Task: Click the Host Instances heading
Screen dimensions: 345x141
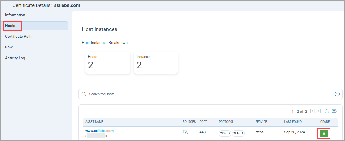Action: click(x=99, y=29)
